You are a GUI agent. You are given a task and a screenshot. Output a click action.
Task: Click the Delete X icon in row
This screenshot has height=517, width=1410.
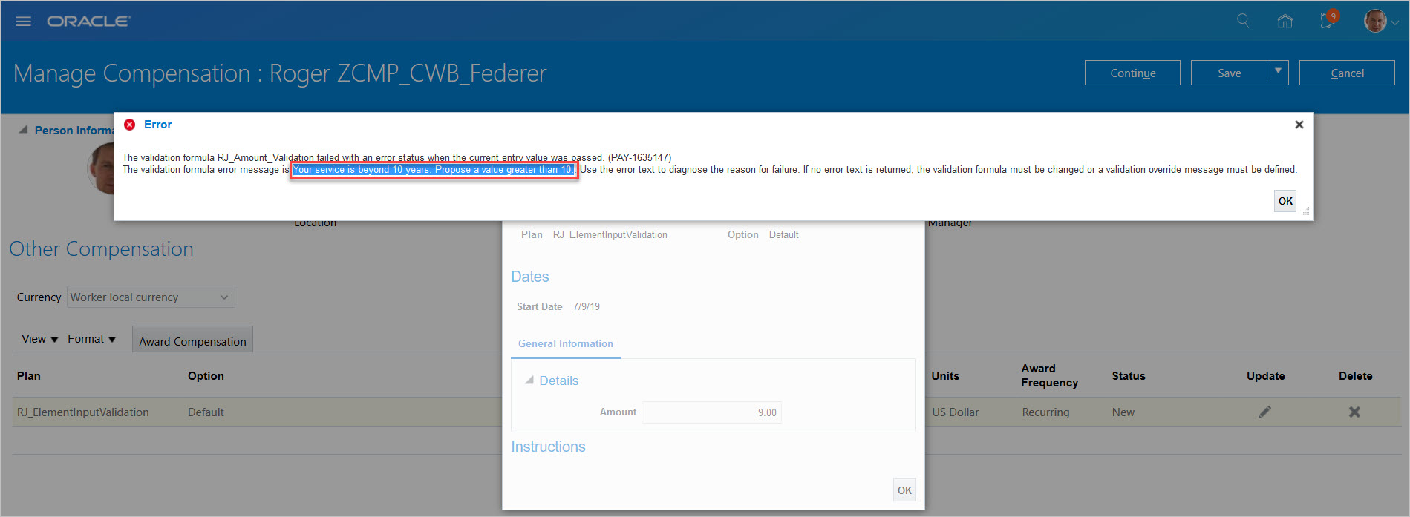click(1354, 412)
